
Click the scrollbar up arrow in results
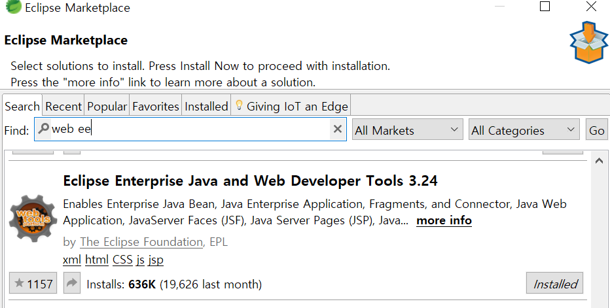point(599,161)
